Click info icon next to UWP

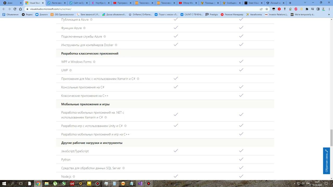click(71, 70)
